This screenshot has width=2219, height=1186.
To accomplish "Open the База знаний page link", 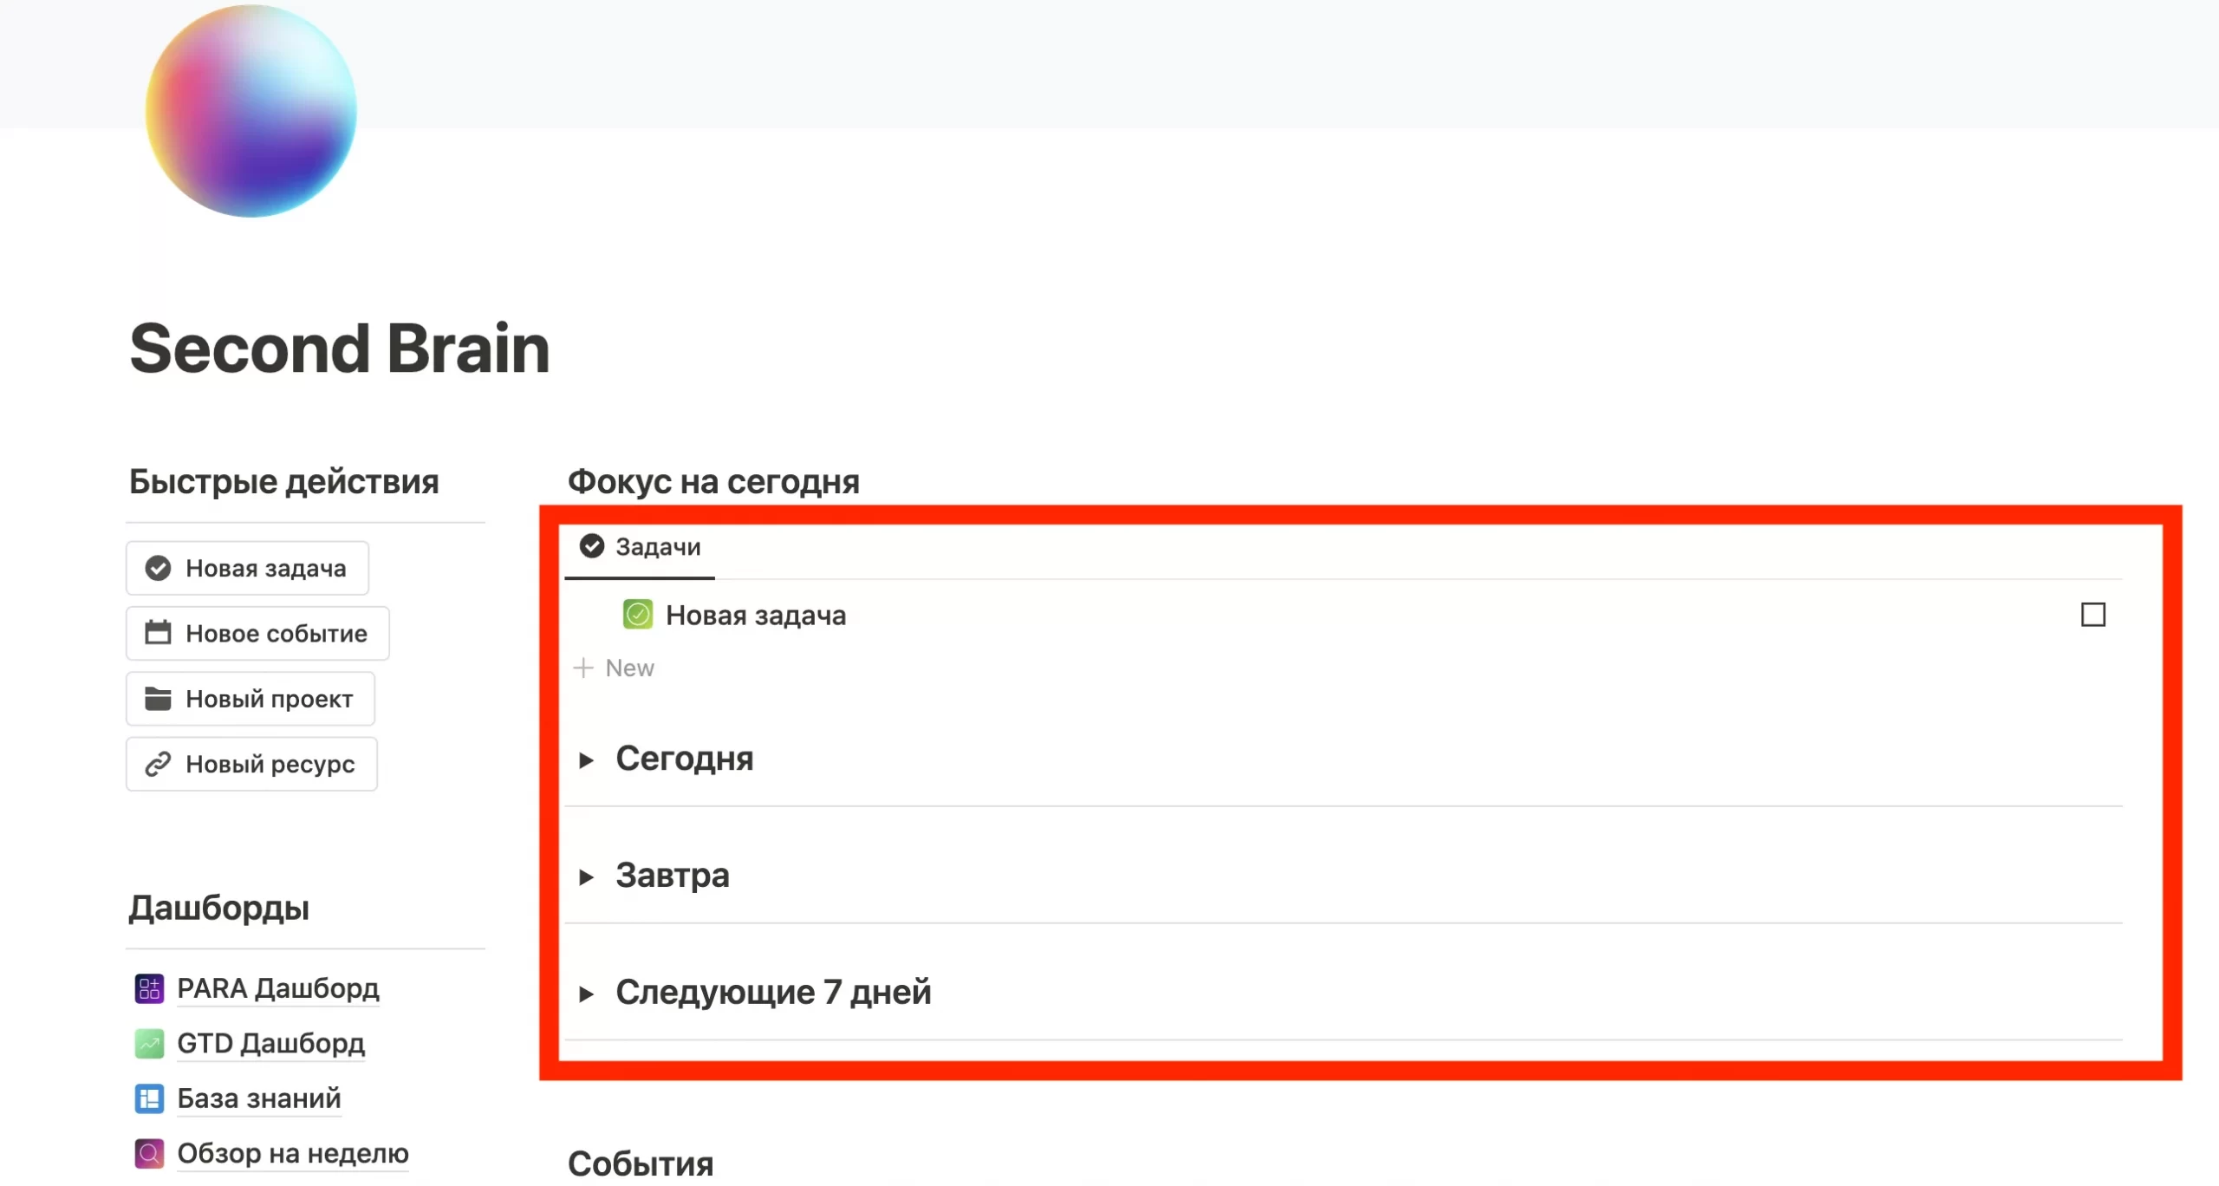I will pyautogui.click(x=259, y=1098).
